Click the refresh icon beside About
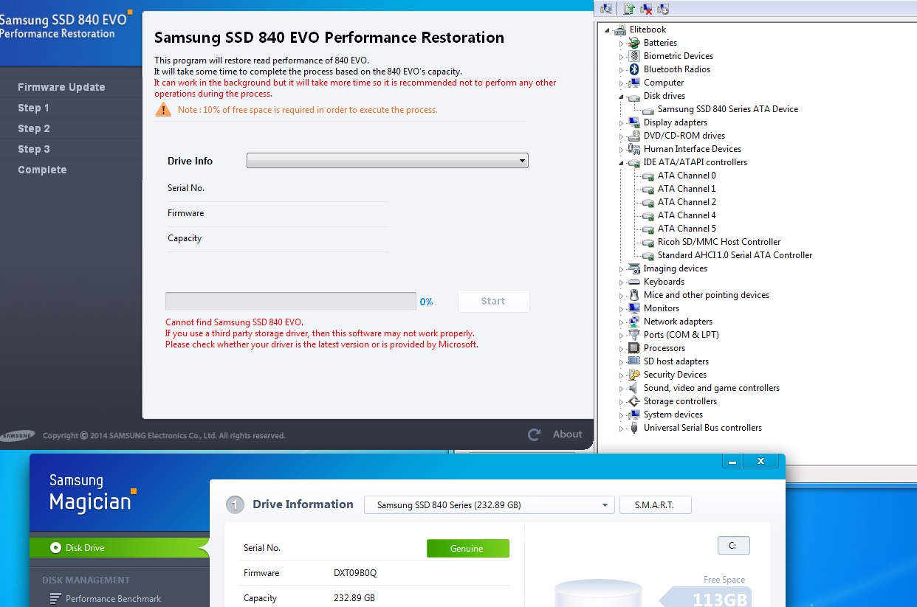This screenshot has height=607, width=917. tap(534, 435)
